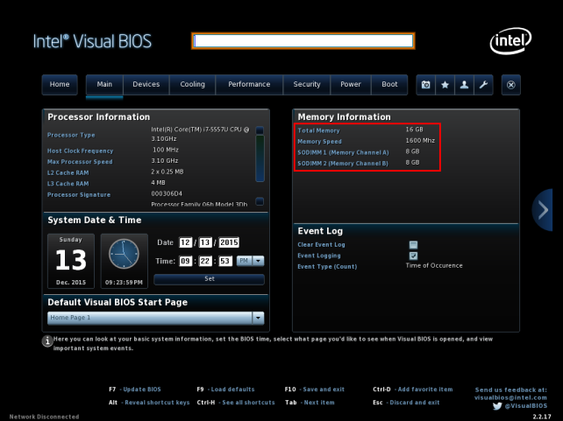Click the year field showing 2015
This screenshot has height=421, width=563.
click(x=229, y=242)
